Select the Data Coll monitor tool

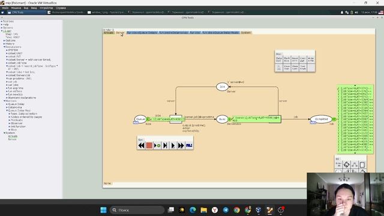278,59
